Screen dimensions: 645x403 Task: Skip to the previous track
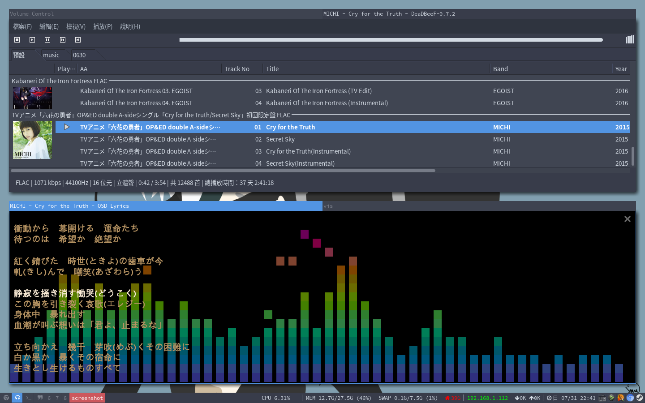[63, 40]
